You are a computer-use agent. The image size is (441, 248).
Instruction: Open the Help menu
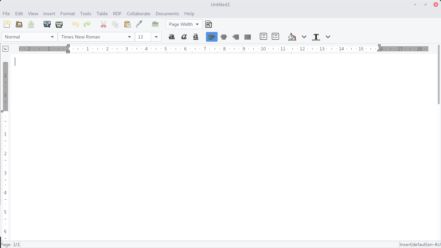[x=189, y=14]
